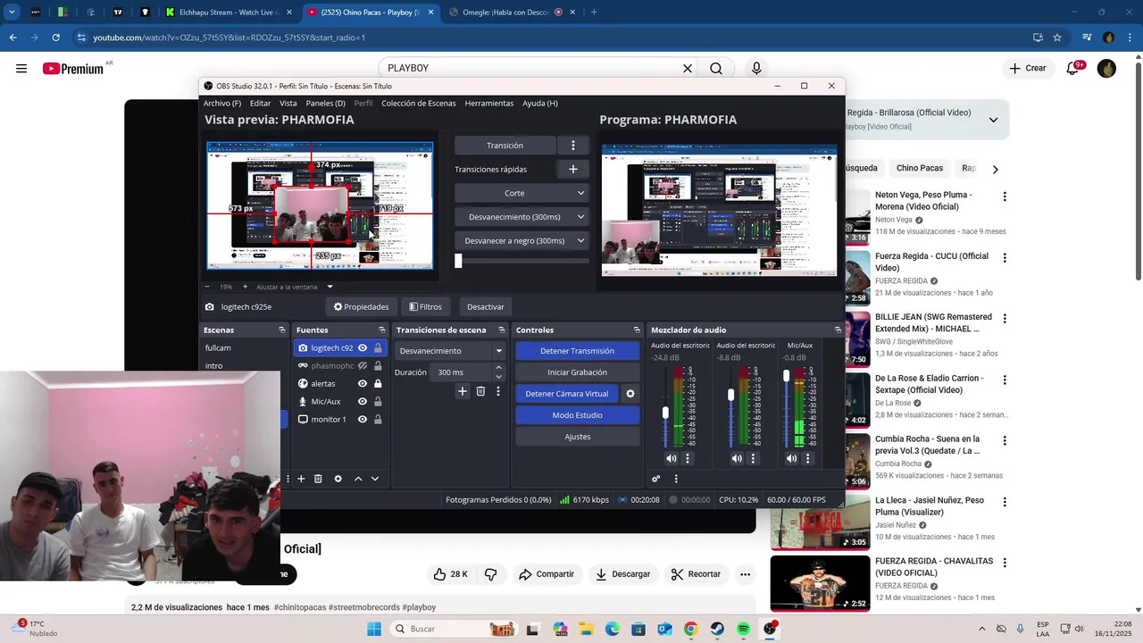1143x643 pixels.
Task: Open the Editar menu
Action: click(260, 103)
